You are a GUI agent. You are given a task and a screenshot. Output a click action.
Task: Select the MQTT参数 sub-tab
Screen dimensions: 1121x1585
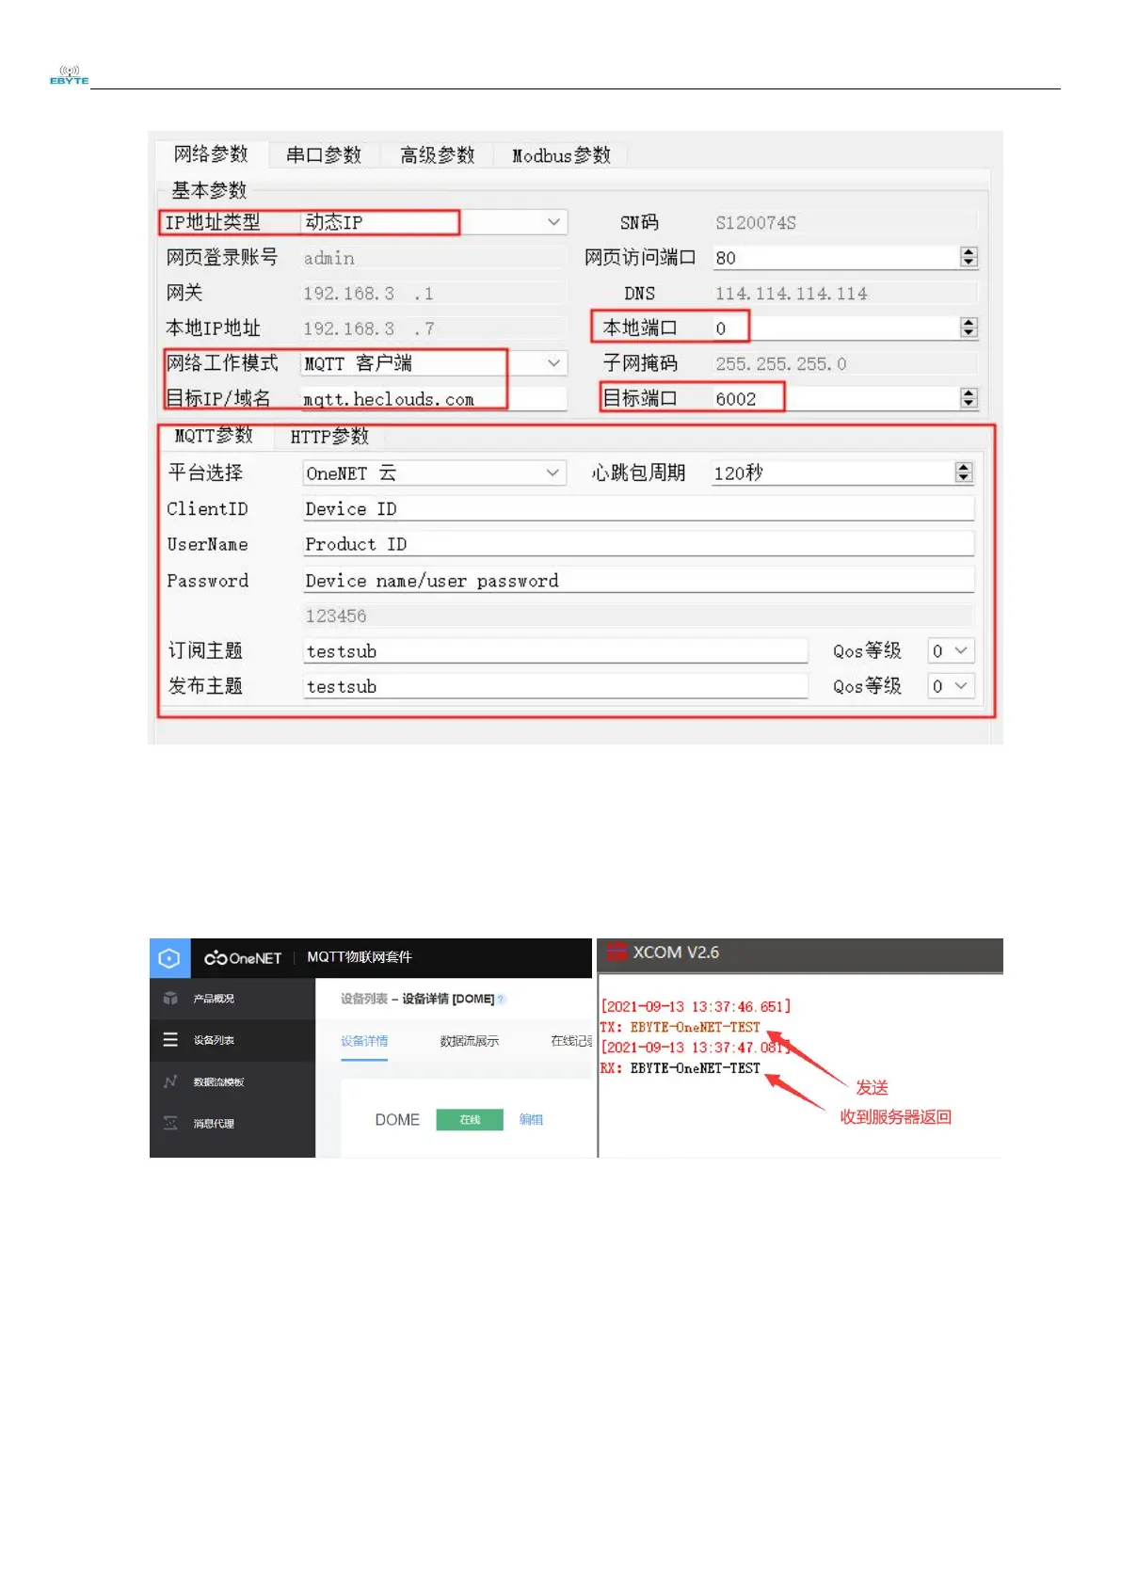coord(214,436)
